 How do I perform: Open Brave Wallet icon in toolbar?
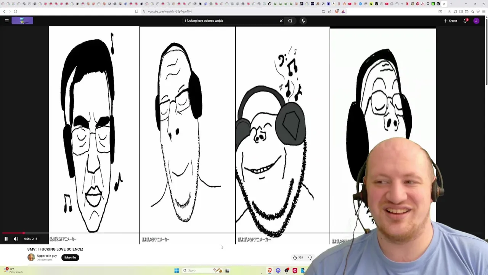[x=467, y=11]
